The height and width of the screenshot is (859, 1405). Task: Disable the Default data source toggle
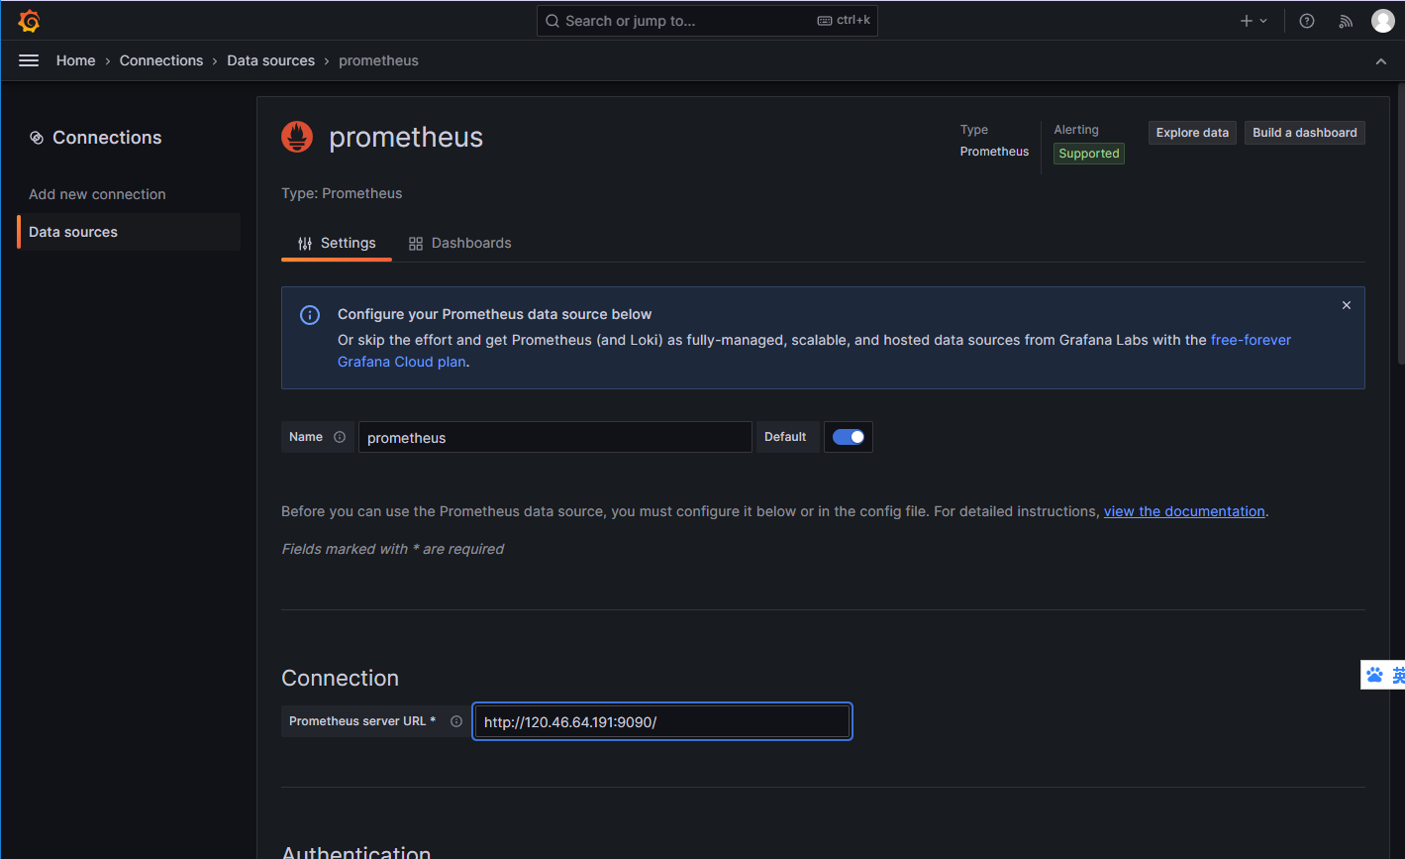pos(848,436)
